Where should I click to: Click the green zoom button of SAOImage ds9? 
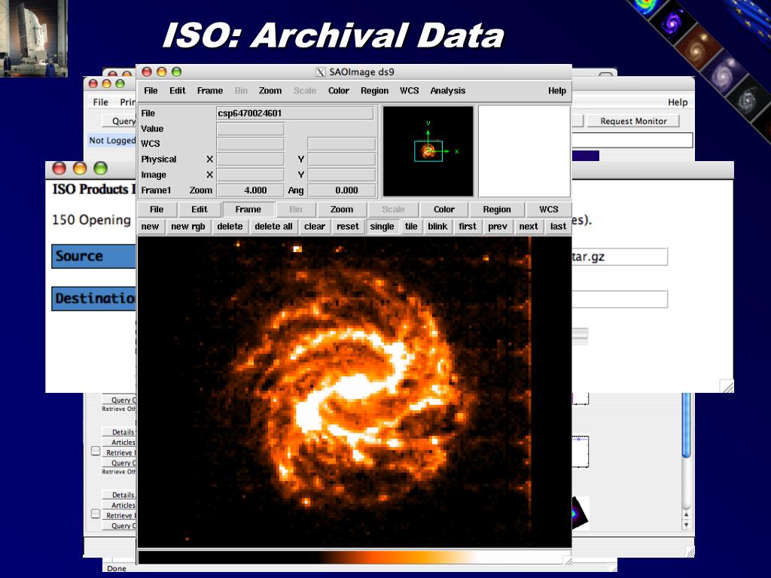176,72
